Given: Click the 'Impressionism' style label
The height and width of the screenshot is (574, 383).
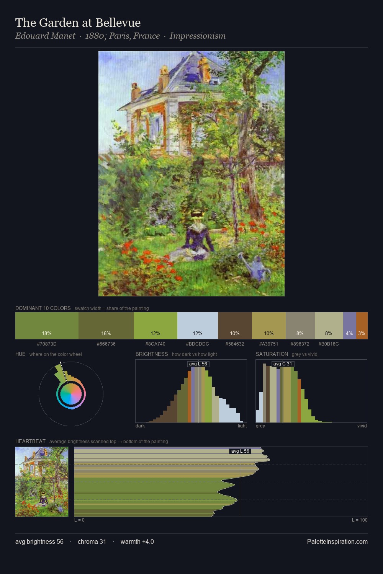Looking at the screenshot, I should pos(198,36).
